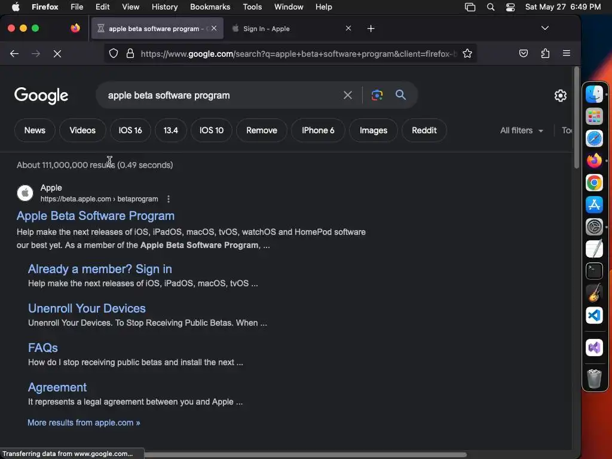Open Visual Studio Code from Dock
This screenshot has width=612, height=459.
[x=595, y=316]
